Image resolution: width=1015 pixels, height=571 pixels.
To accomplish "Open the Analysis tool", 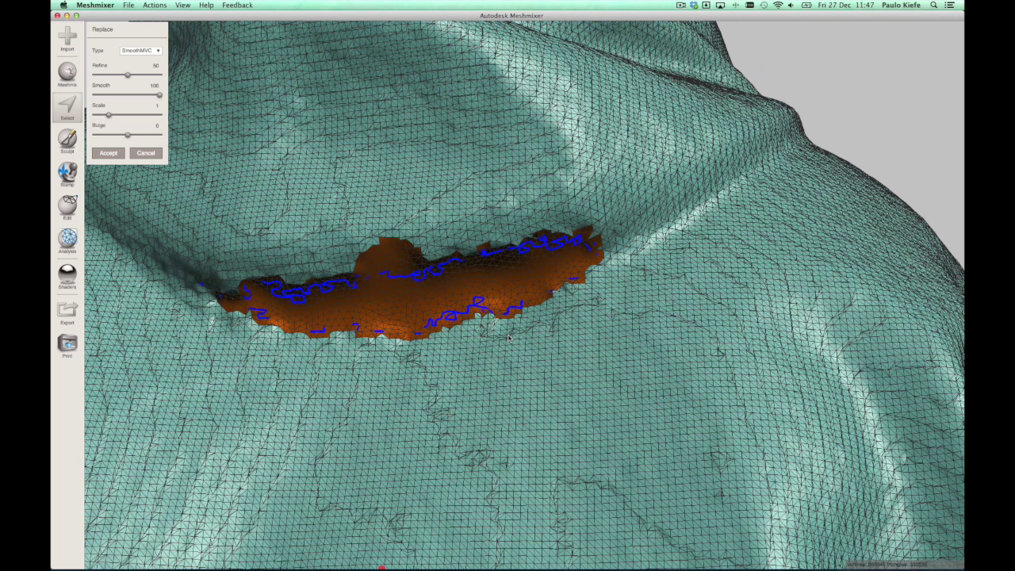I will click(x=67, y=239).
